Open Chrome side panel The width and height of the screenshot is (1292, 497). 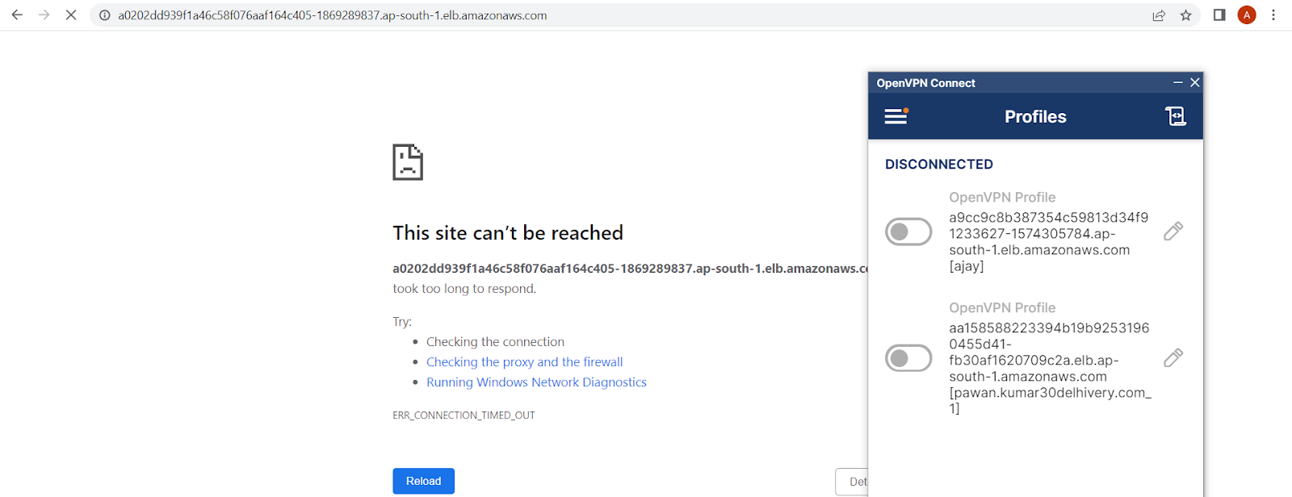(x=1219, y=15)
